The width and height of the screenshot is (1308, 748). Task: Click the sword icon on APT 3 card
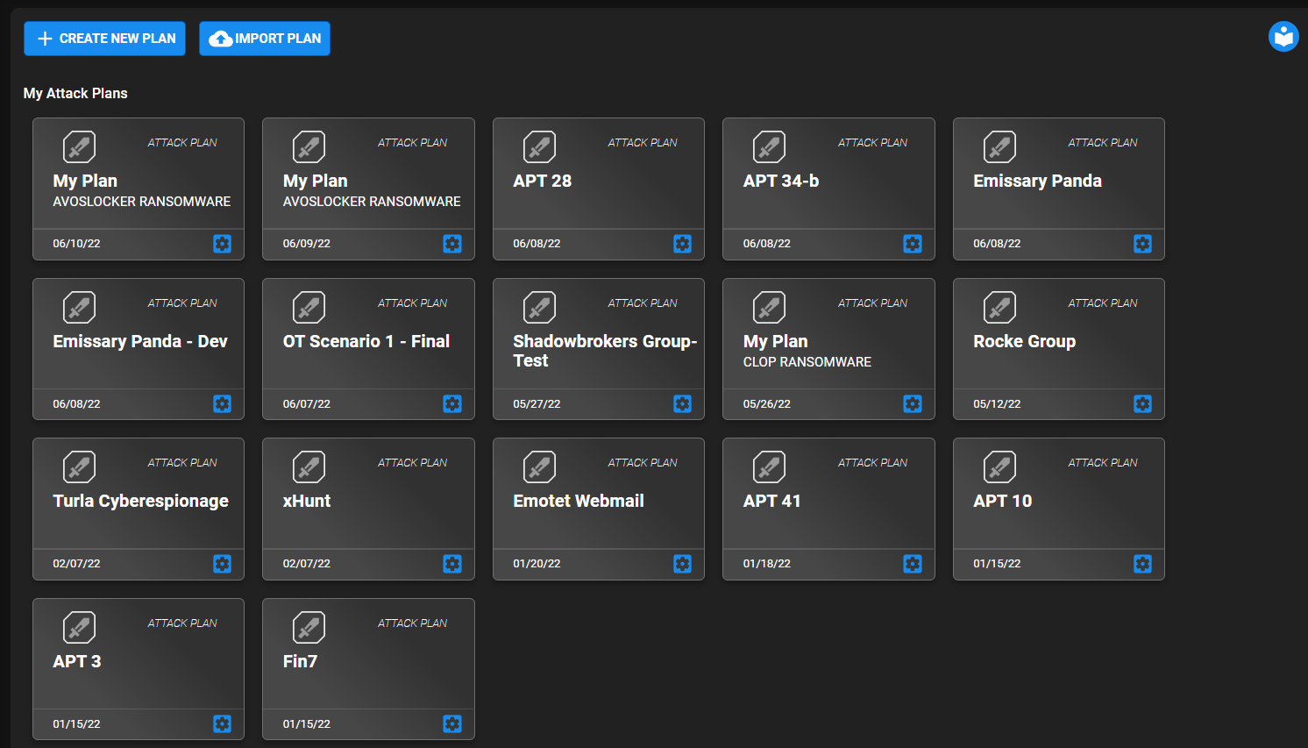(78, 627)
